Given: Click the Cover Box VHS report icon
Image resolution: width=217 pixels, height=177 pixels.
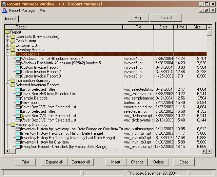Looking at the screenshot, I should [18, 94].
